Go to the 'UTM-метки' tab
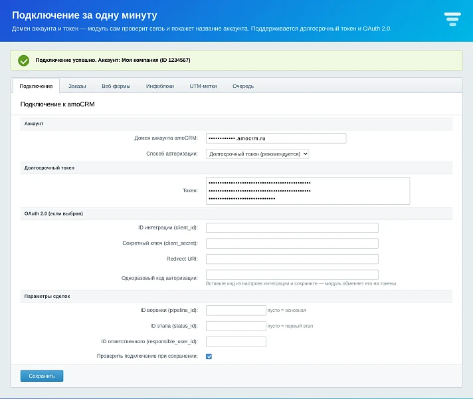473x399 pixels. click(x=203, y=86)
